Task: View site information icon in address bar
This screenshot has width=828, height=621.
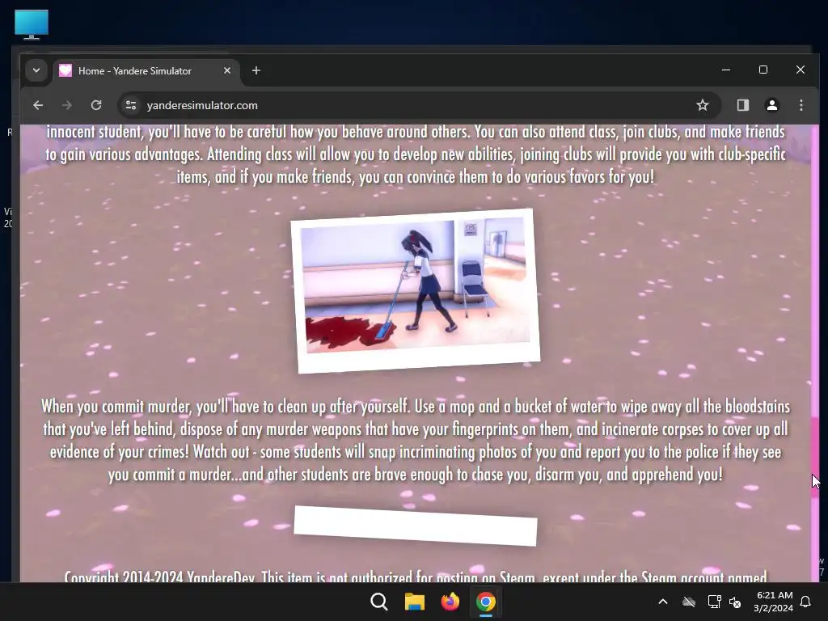Action: click(131, 105)
